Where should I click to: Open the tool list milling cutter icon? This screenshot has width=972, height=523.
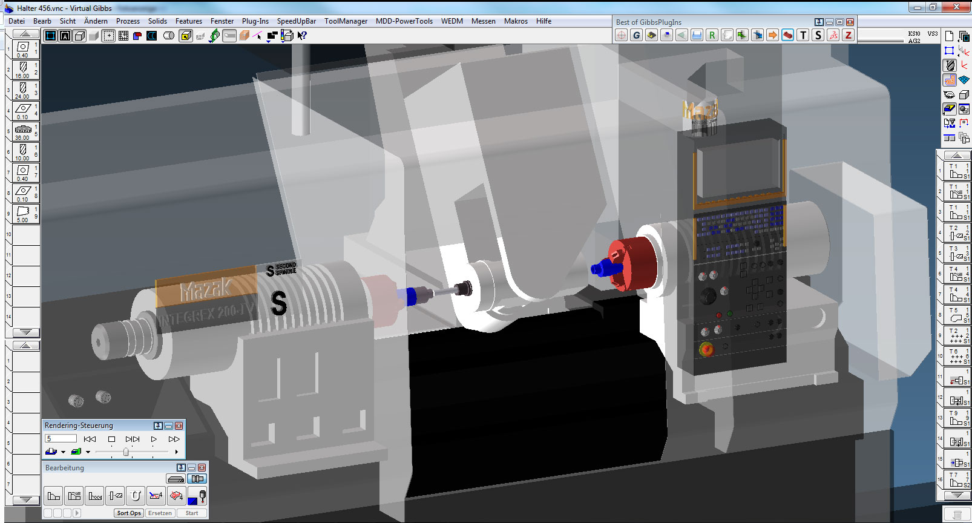[950, 65]
